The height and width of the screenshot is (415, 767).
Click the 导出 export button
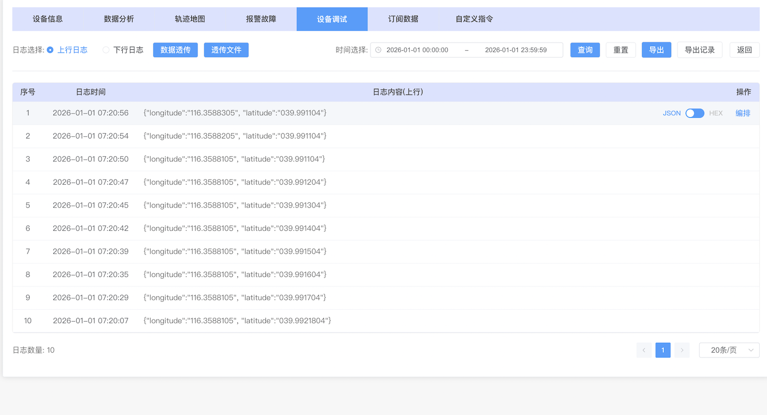coord(656,50)
